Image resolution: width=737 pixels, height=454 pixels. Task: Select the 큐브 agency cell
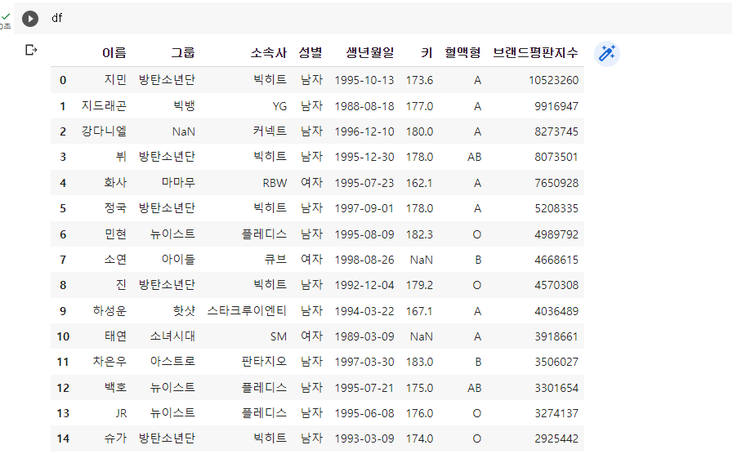pos(275,259)
